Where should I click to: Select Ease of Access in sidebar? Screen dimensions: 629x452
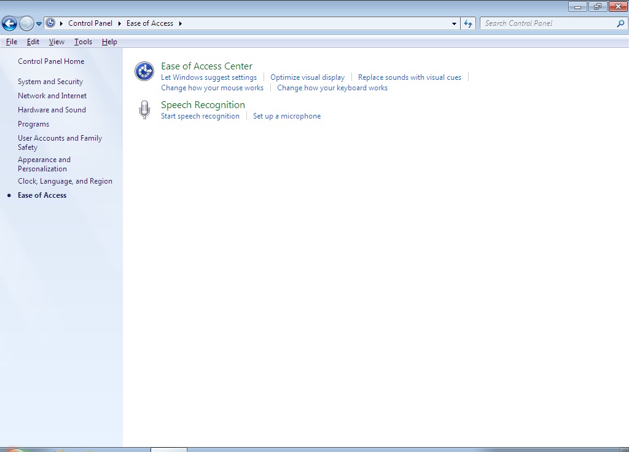(x=42, y=195)
